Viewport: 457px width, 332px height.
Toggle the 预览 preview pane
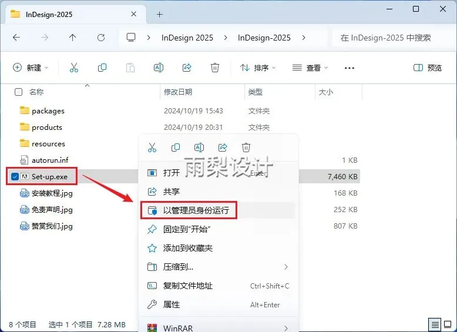click(x=428, y=68)
